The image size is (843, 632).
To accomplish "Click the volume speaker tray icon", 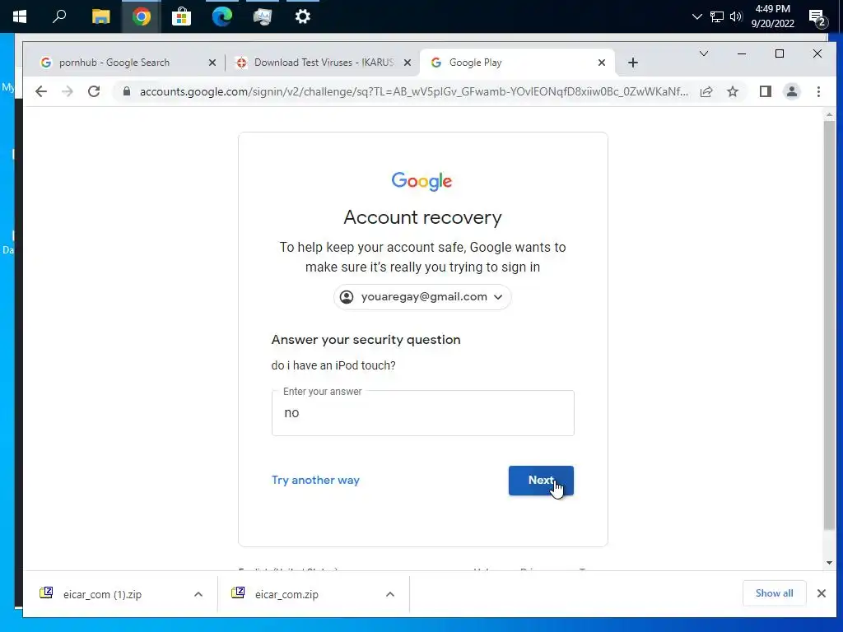I will click(736, 16).
